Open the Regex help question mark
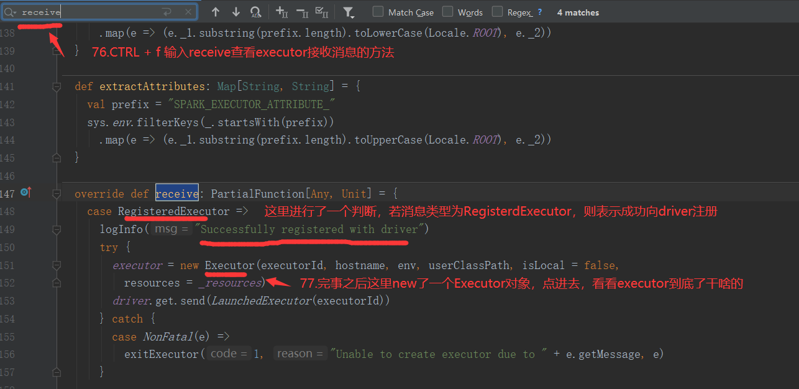 pos(539,12)
